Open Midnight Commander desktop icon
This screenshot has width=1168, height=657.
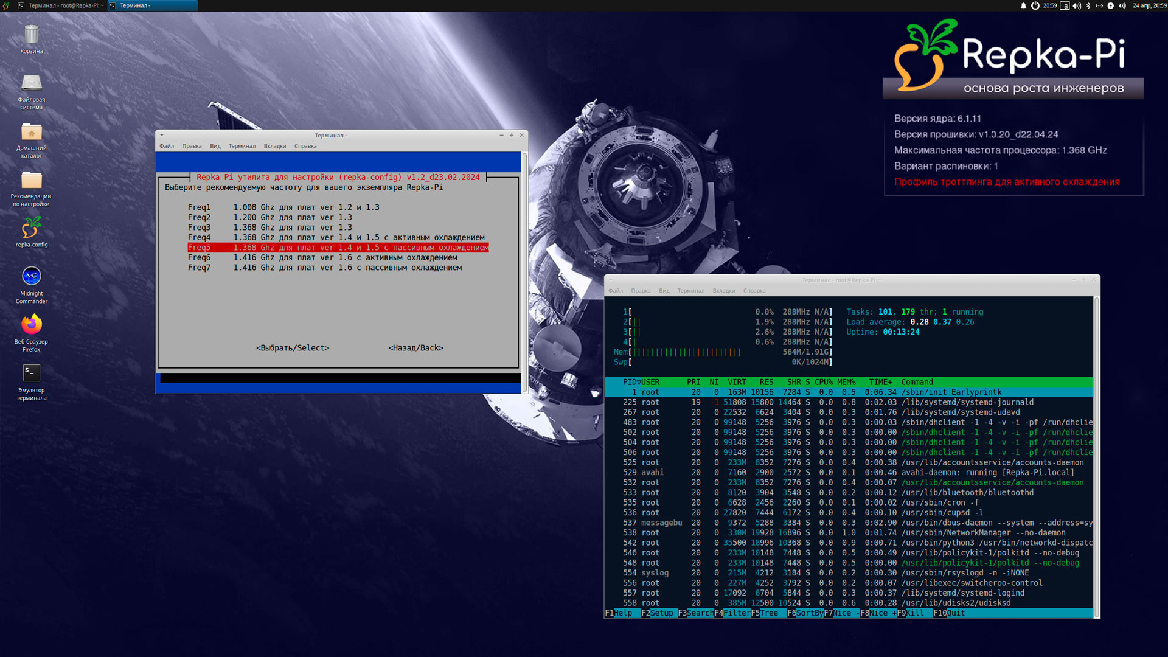(x=32, y=277)
